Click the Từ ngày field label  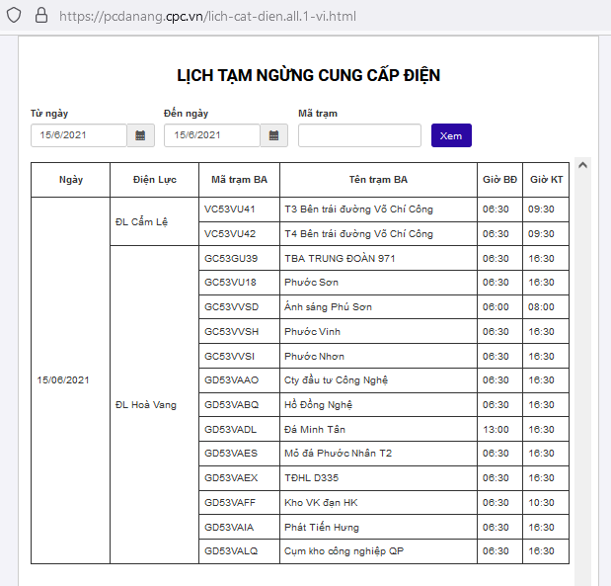click(x=49, y=114)
